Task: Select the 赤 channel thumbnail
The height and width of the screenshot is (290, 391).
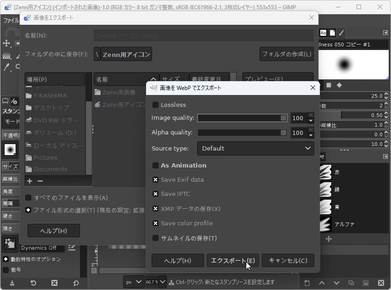Action: [325, 172]
